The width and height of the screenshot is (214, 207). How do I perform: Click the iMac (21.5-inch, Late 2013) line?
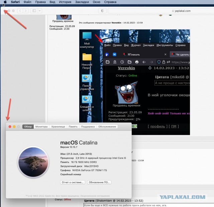tap(76, 154)
